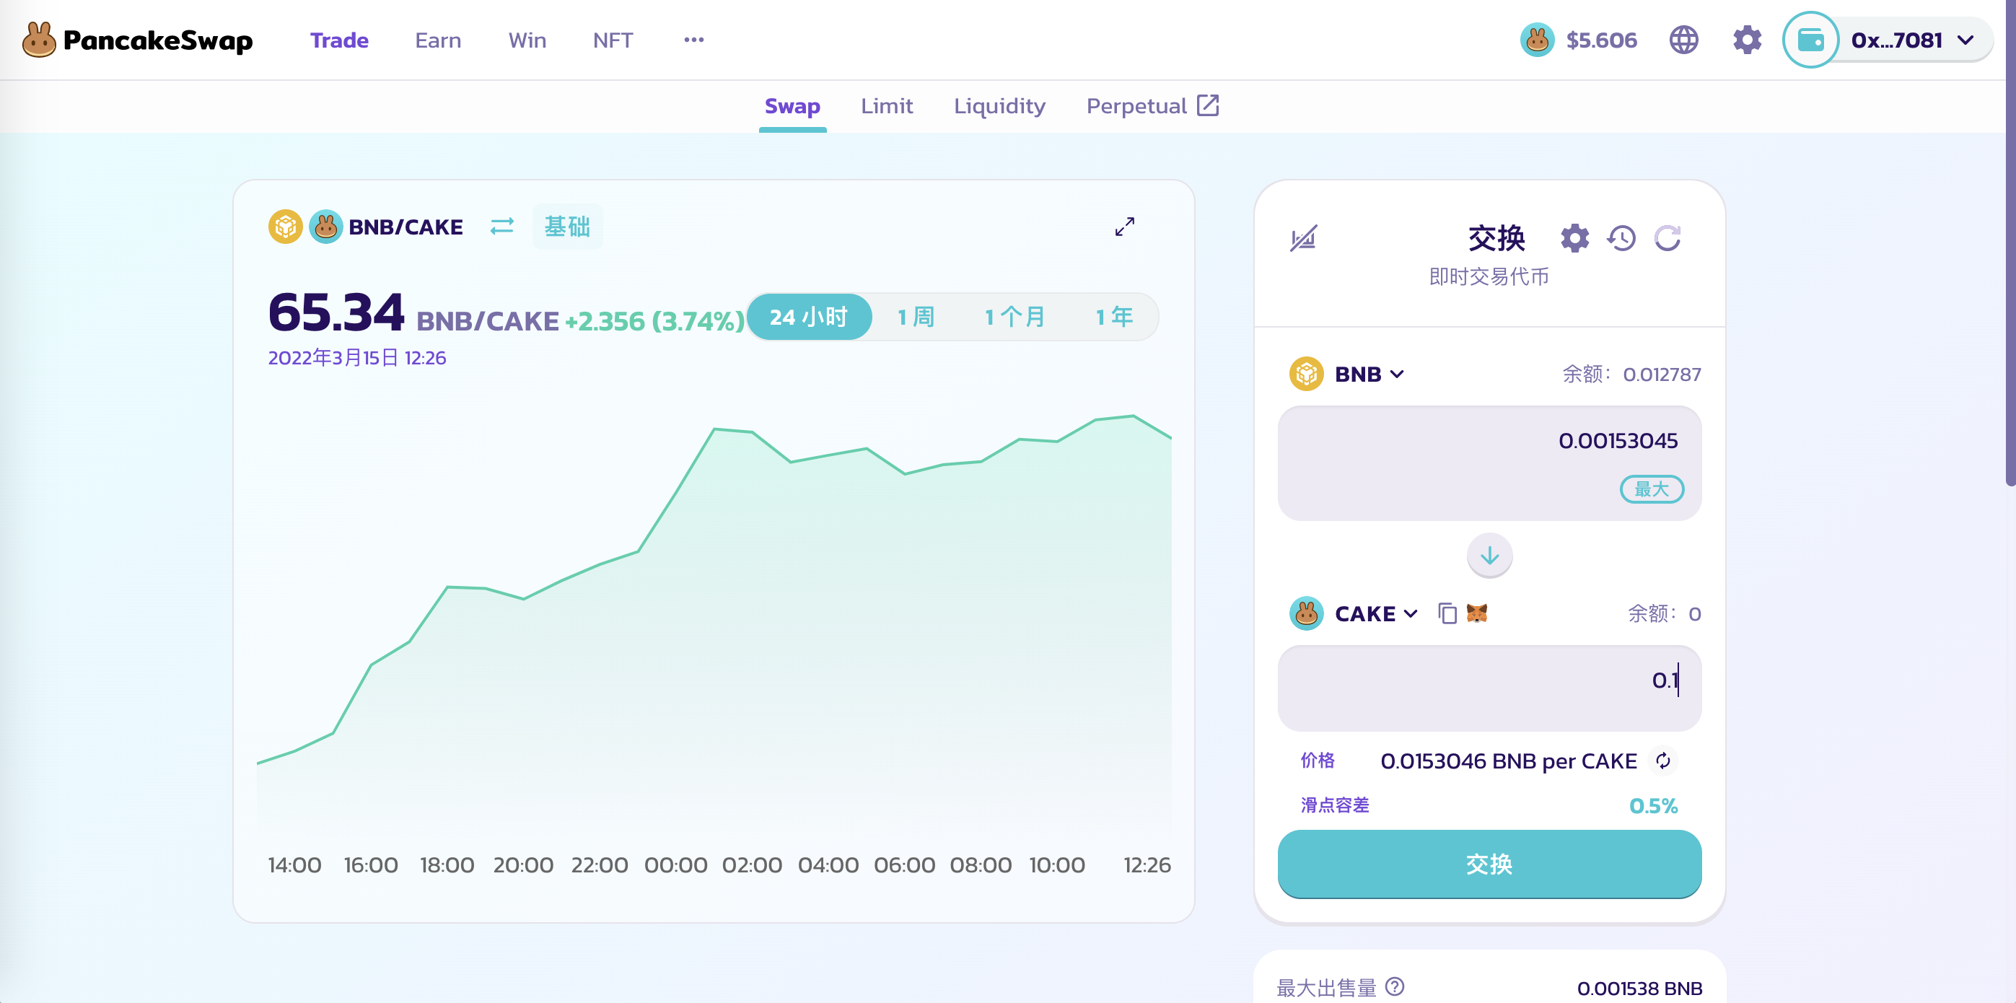
Task: Copy the CAKE token address
Action: pyautogui.click(x=1447, y=613)
